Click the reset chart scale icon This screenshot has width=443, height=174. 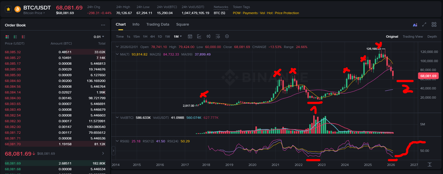coord(430,165)
